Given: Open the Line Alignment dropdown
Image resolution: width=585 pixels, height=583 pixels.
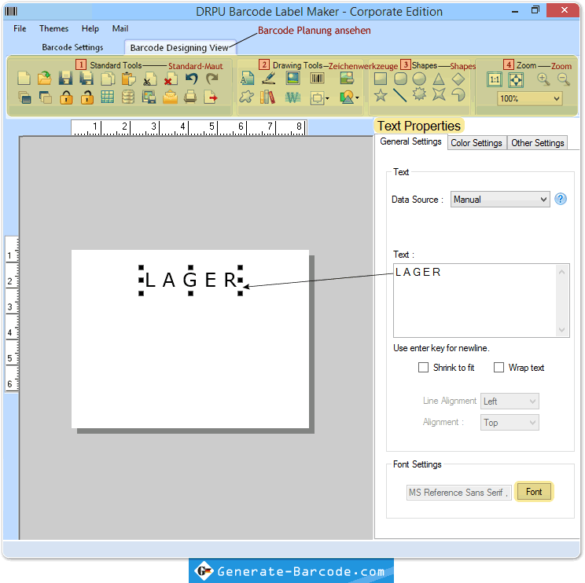Looking at the screenshot, I should (x=510, y=401).
